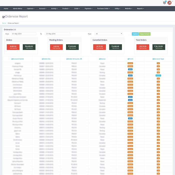Sort table by Account Type column

[158, 59]
